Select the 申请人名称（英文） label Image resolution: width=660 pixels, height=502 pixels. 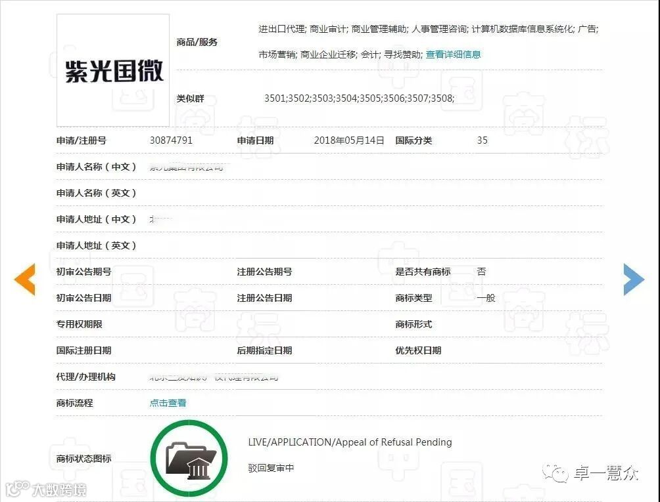point(97,193)
